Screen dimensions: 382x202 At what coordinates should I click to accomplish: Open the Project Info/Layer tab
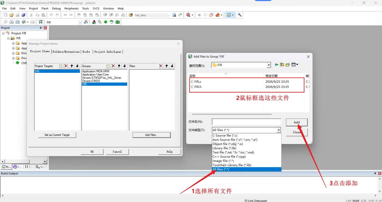tap(108, 52)
